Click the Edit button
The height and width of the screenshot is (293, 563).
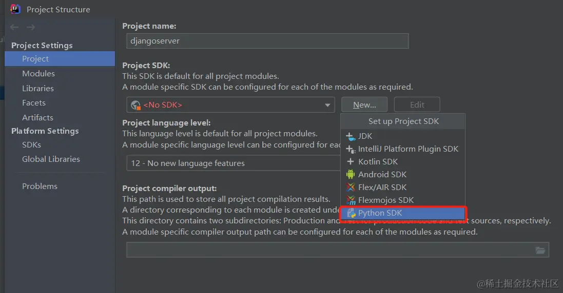(x=417, y=105)
